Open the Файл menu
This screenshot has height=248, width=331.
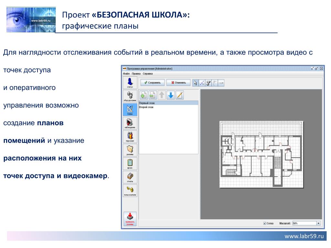[x=126, y=74]
